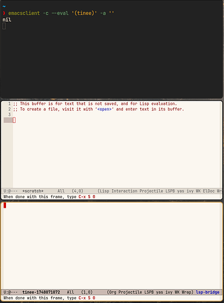Click the 'nil' output in the terminal
This screenshot has height=303, width=224.
pos(7,19)
